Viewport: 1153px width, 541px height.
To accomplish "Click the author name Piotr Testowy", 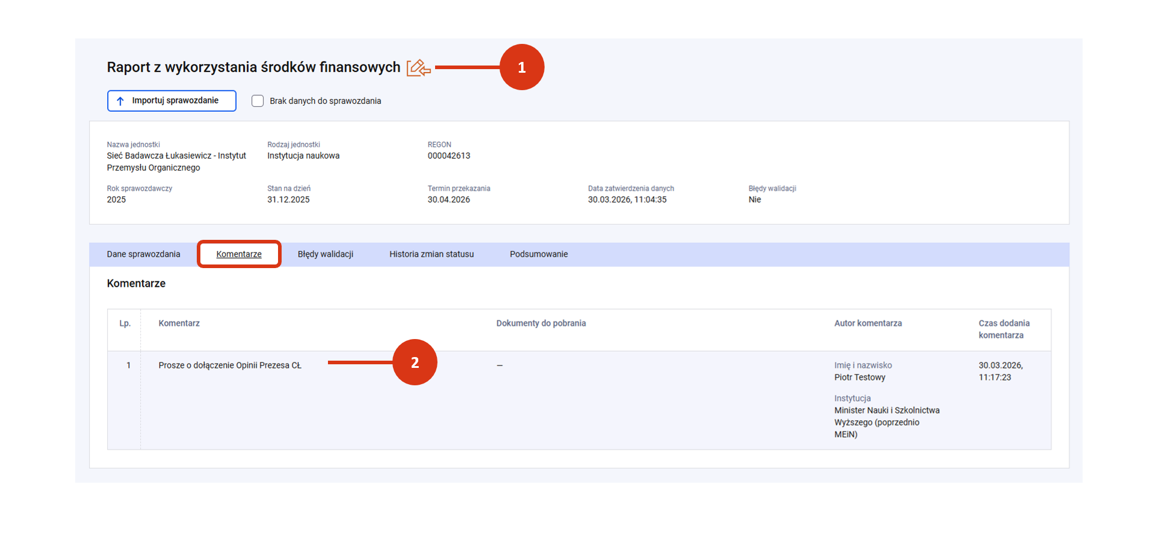I will coord(859,377).
